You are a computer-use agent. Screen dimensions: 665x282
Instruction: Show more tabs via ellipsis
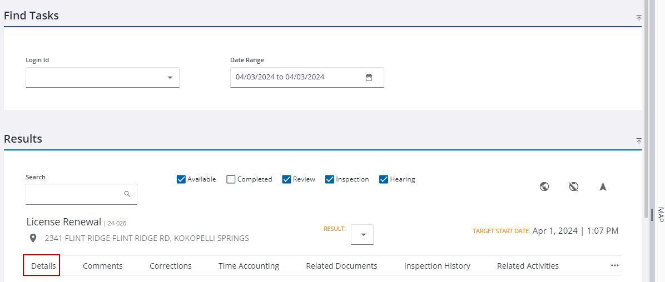point(614,265)
